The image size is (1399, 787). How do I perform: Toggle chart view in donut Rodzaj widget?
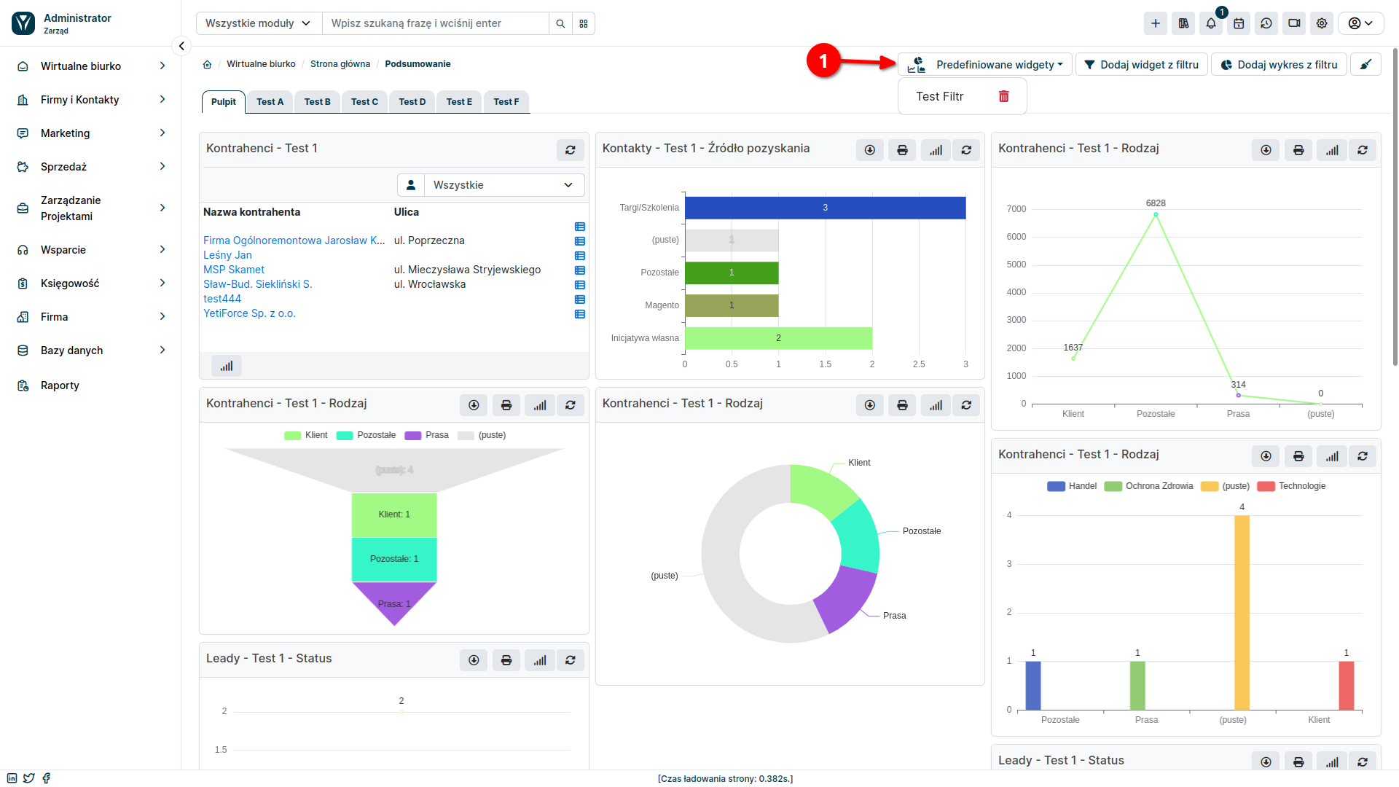point(936,405)
